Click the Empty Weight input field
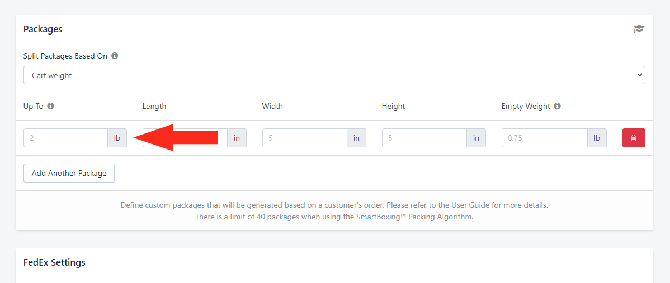Viewport: 670px width, 283px height. click(545, 138)
